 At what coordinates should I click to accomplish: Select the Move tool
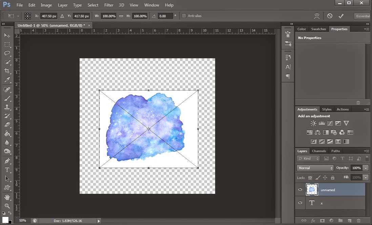click(x=7, y=35)
